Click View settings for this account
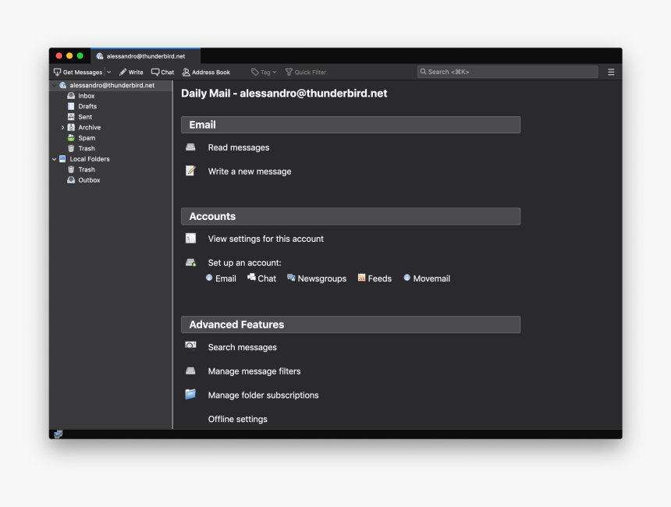671x507 pixels. coord(265,239)
